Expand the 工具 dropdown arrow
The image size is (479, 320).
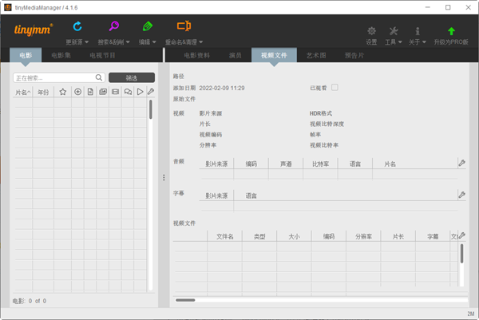pos(400,41)
